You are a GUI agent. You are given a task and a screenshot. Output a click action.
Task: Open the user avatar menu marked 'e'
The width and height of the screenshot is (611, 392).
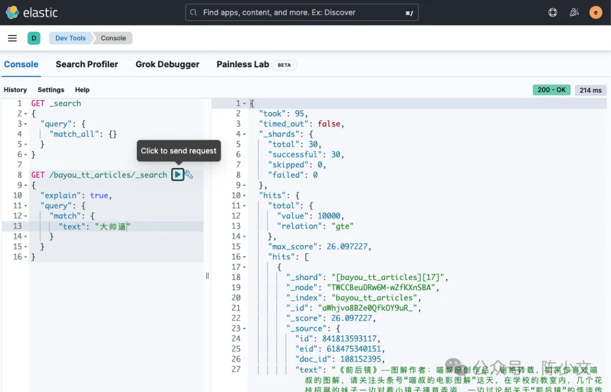(596, 12)
